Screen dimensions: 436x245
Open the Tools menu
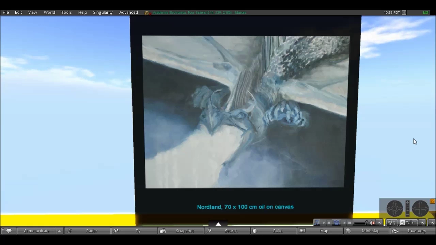[x=66, y=12]
